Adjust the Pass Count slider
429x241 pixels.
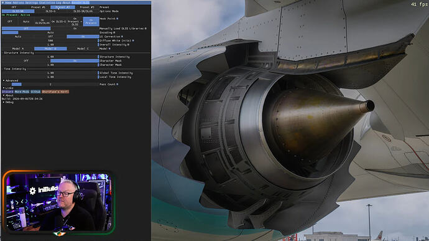point(50,85)
